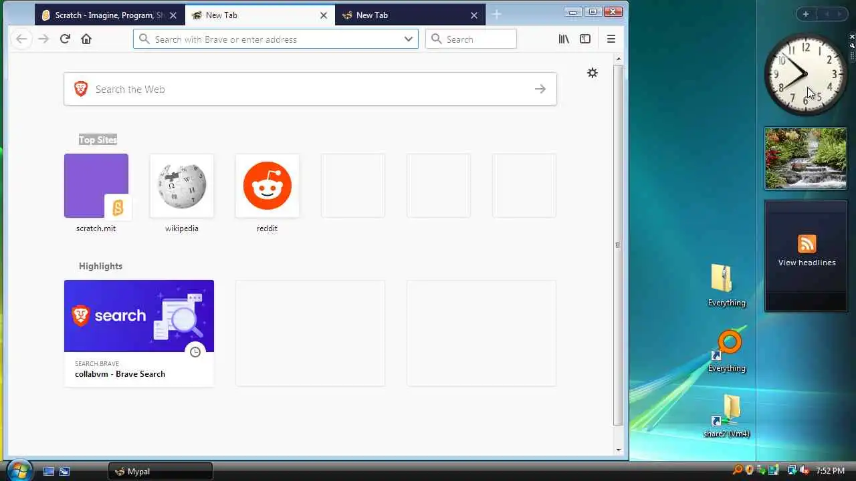Open the Library bookmarks and history icon

(564, 39)
